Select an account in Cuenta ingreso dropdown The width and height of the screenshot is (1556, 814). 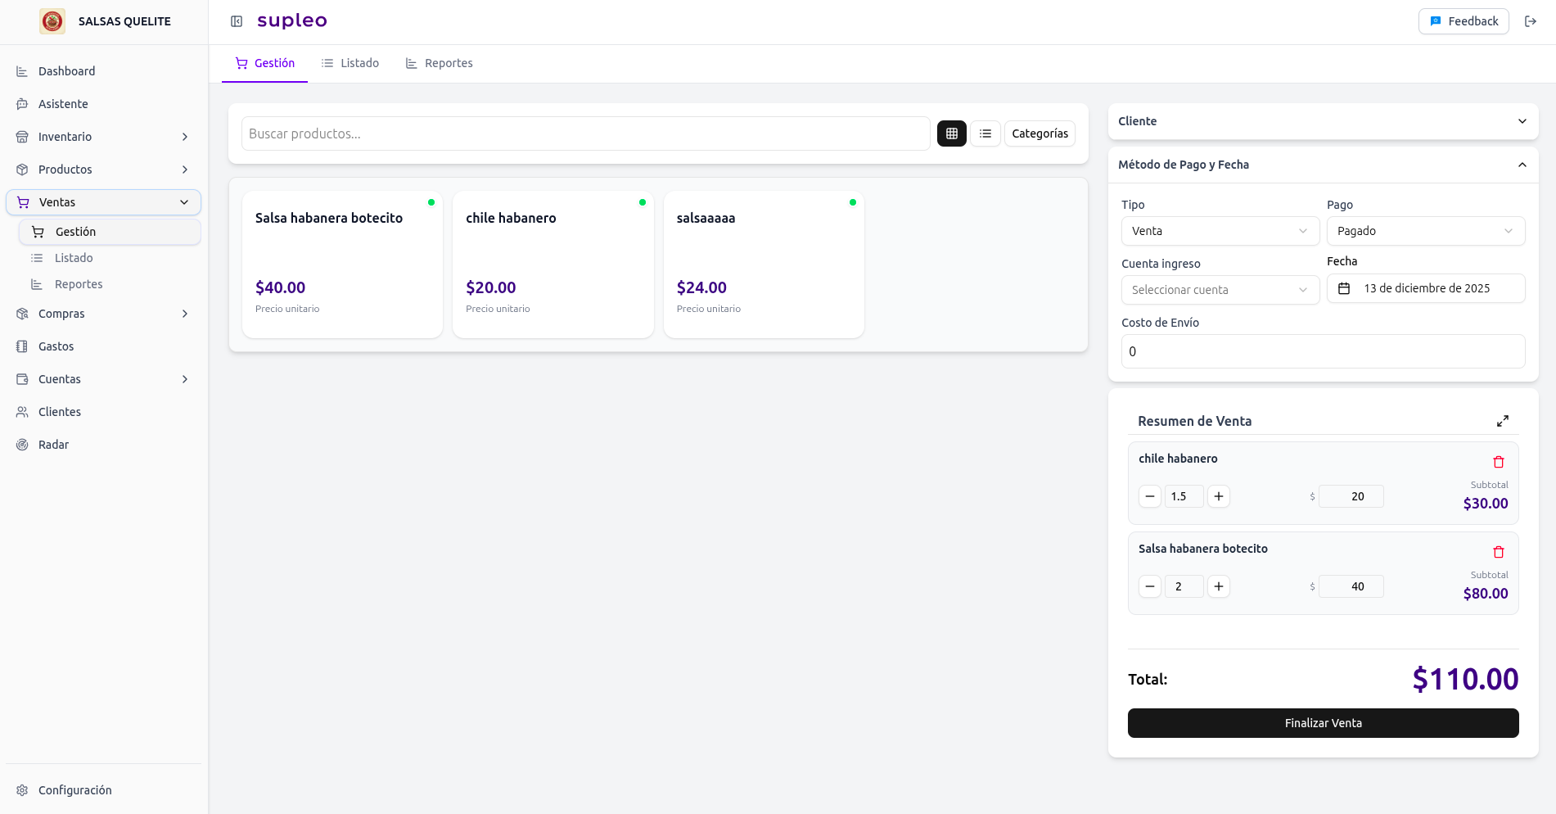(x=1220, y=290)
